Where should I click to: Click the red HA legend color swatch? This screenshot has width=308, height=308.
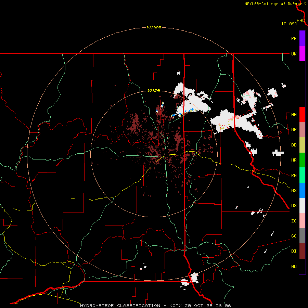[x=302, y=114]
